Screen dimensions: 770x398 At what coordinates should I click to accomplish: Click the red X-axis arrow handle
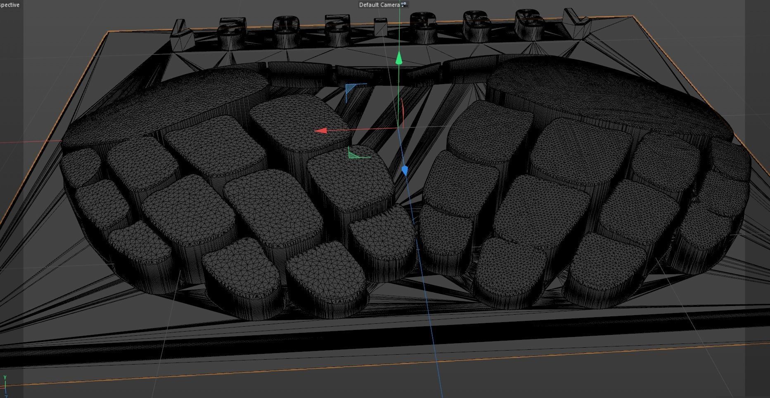[x=321, y=131]
